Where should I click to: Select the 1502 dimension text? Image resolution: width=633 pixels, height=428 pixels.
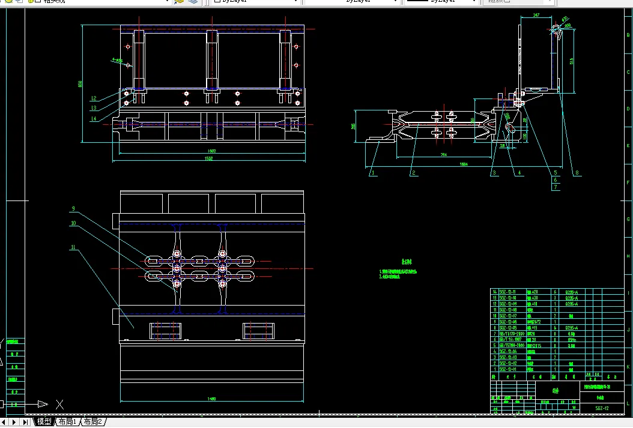[x=211, y=151]
